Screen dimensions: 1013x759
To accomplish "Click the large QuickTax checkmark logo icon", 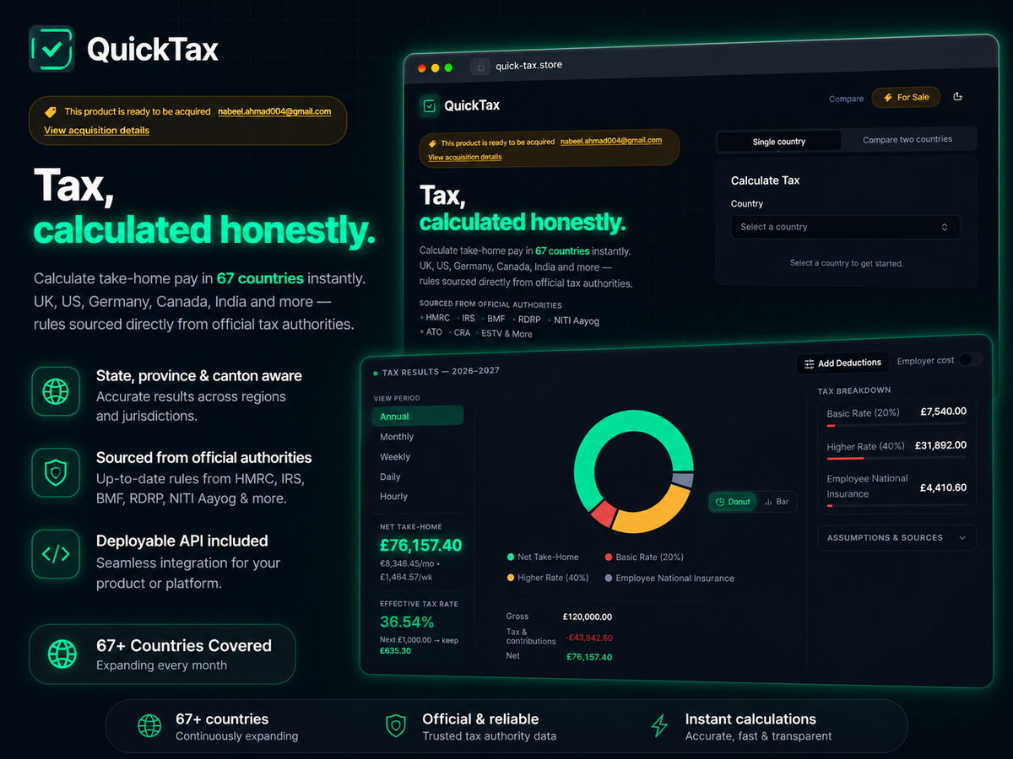I will [x=51, y=49].
